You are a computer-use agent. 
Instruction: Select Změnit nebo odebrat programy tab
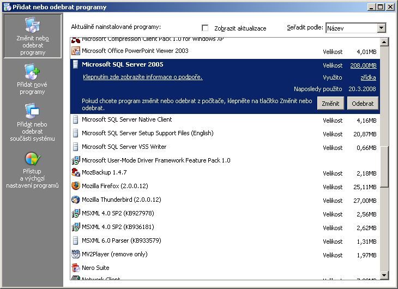pyautogui.click(x=32, y=36)
